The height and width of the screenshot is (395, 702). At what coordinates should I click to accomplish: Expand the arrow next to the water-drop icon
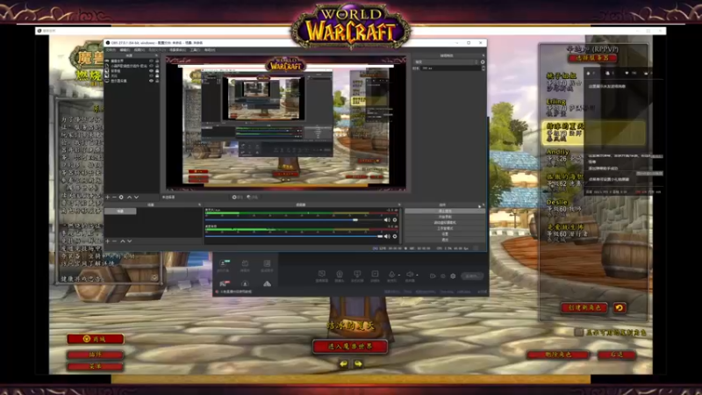399,276
